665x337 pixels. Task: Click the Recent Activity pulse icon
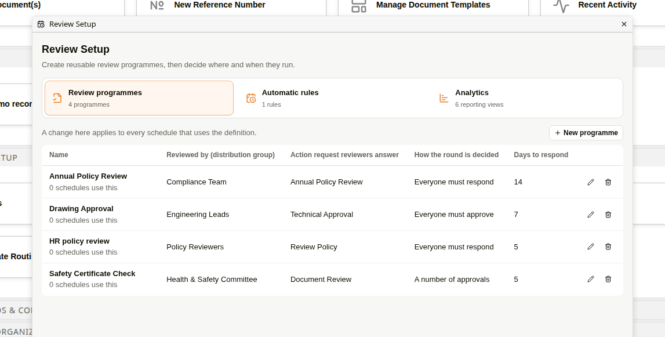[561, 5]
